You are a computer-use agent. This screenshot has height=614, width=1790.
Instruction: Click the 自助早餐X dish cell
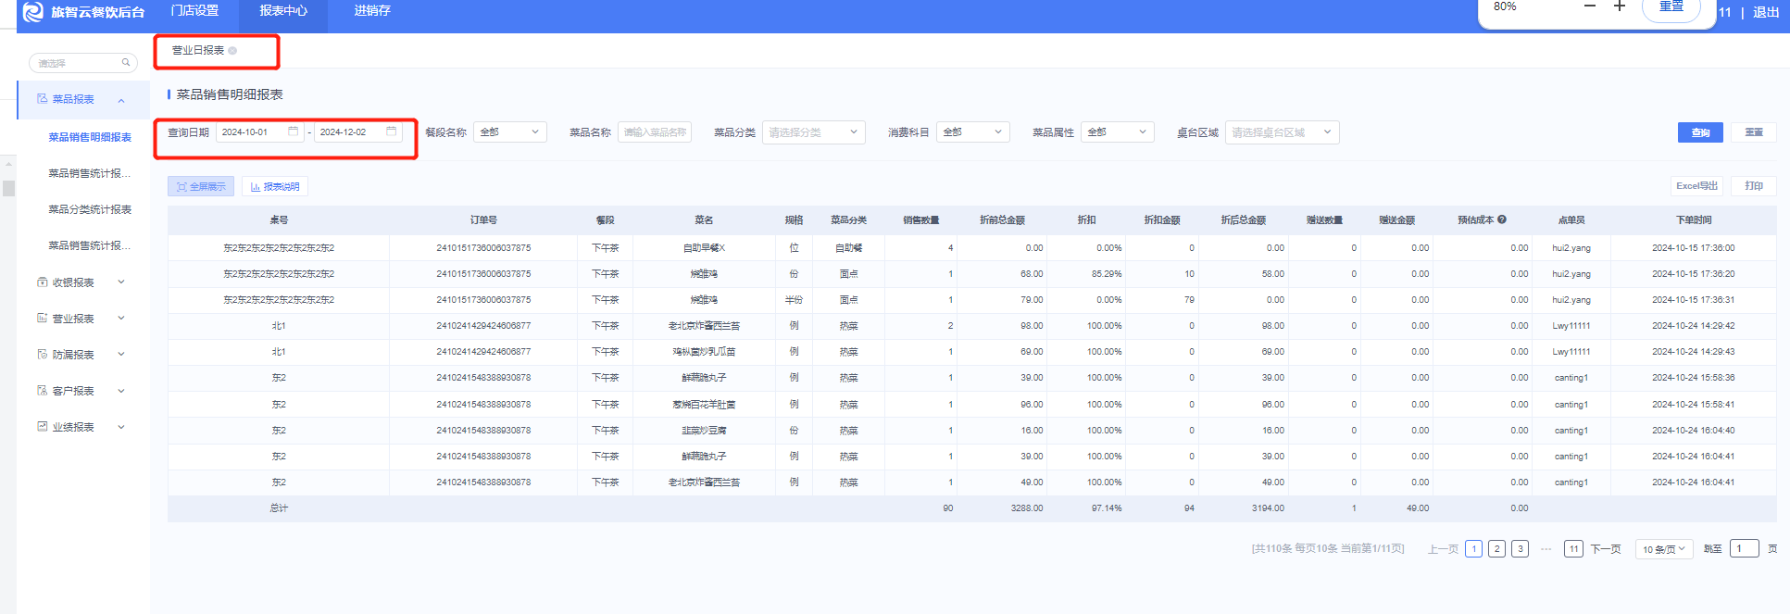tap(704, 248)
